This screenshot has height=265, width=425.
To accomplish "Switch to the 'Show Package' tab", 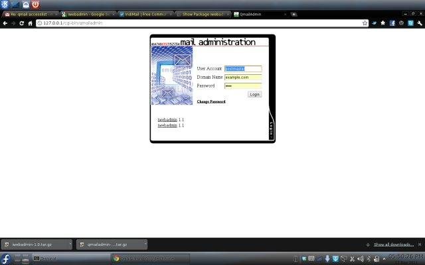I will (x=203, y=15).
